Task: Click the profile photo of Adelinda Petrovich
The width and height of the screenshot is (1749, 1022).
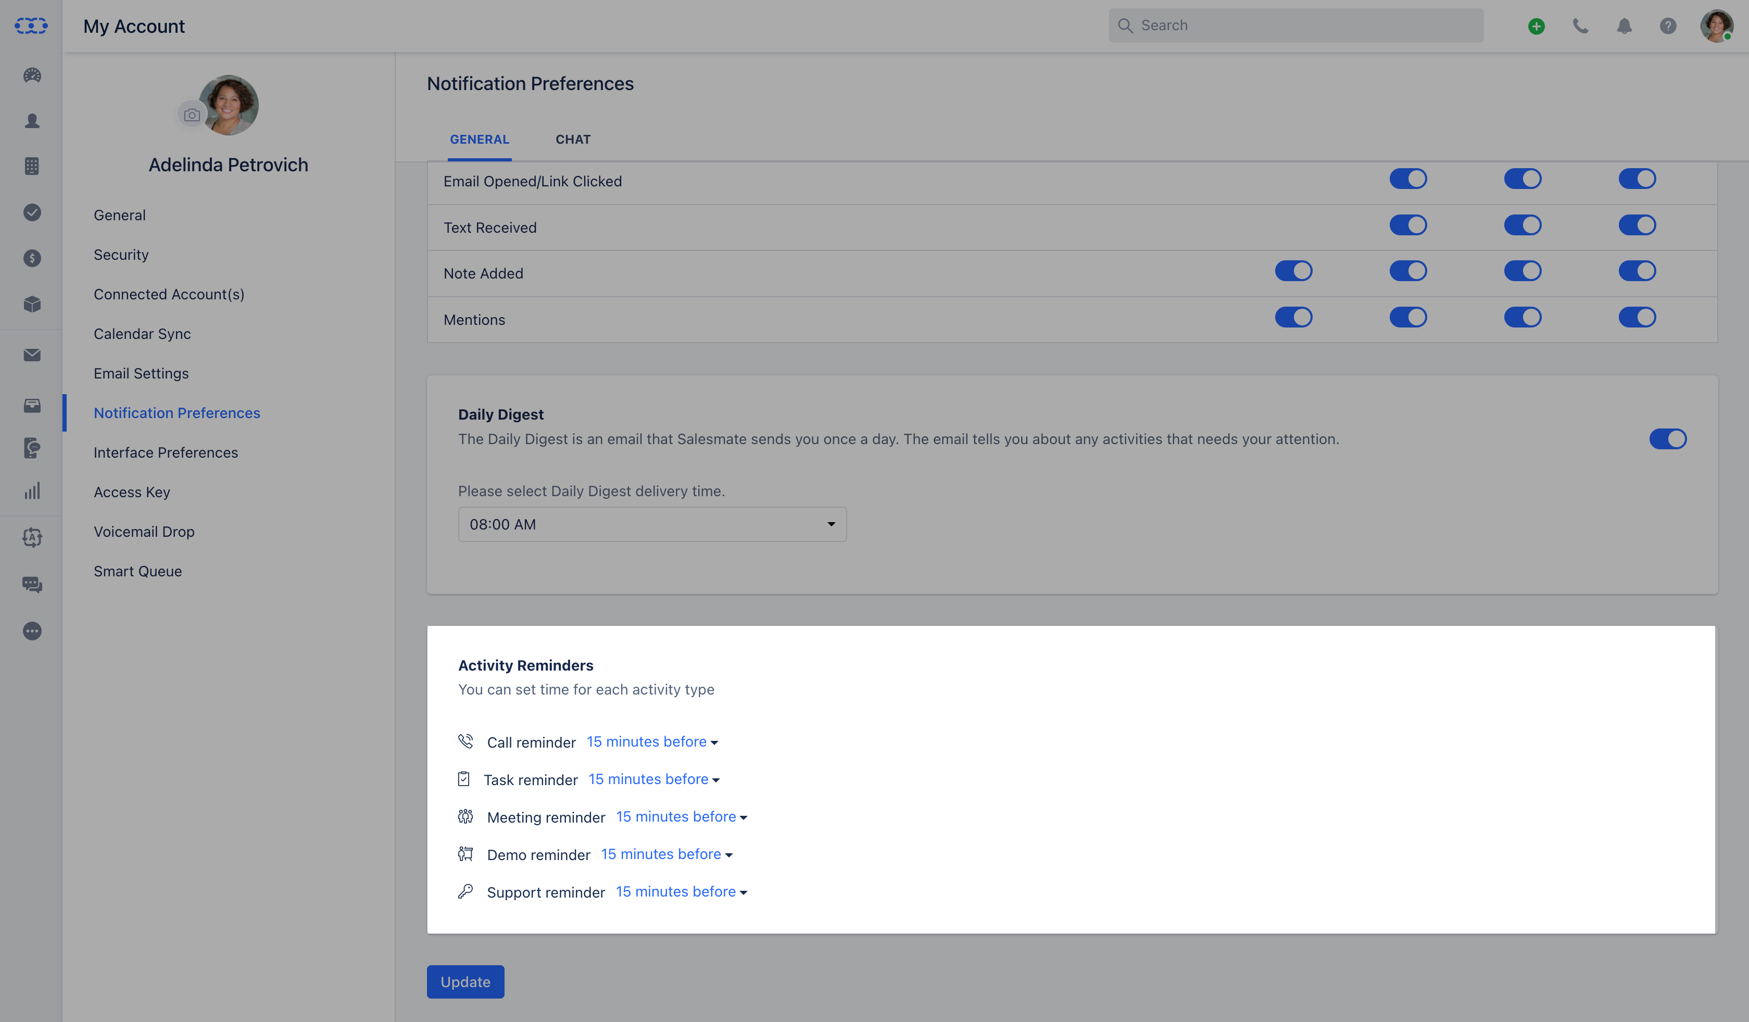Action: pyautogui.click(x=229, y=105)
